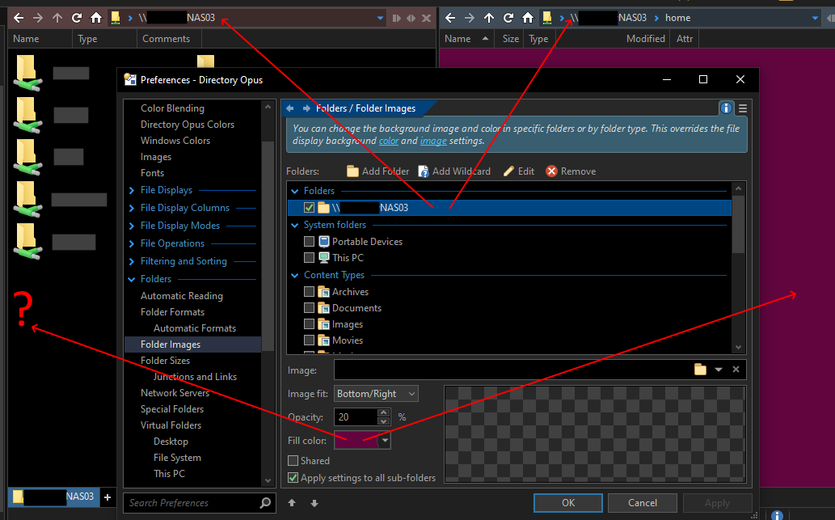835x520 pixels.
Task: Go forward in the left lister pane
Action: coord(38,18)
